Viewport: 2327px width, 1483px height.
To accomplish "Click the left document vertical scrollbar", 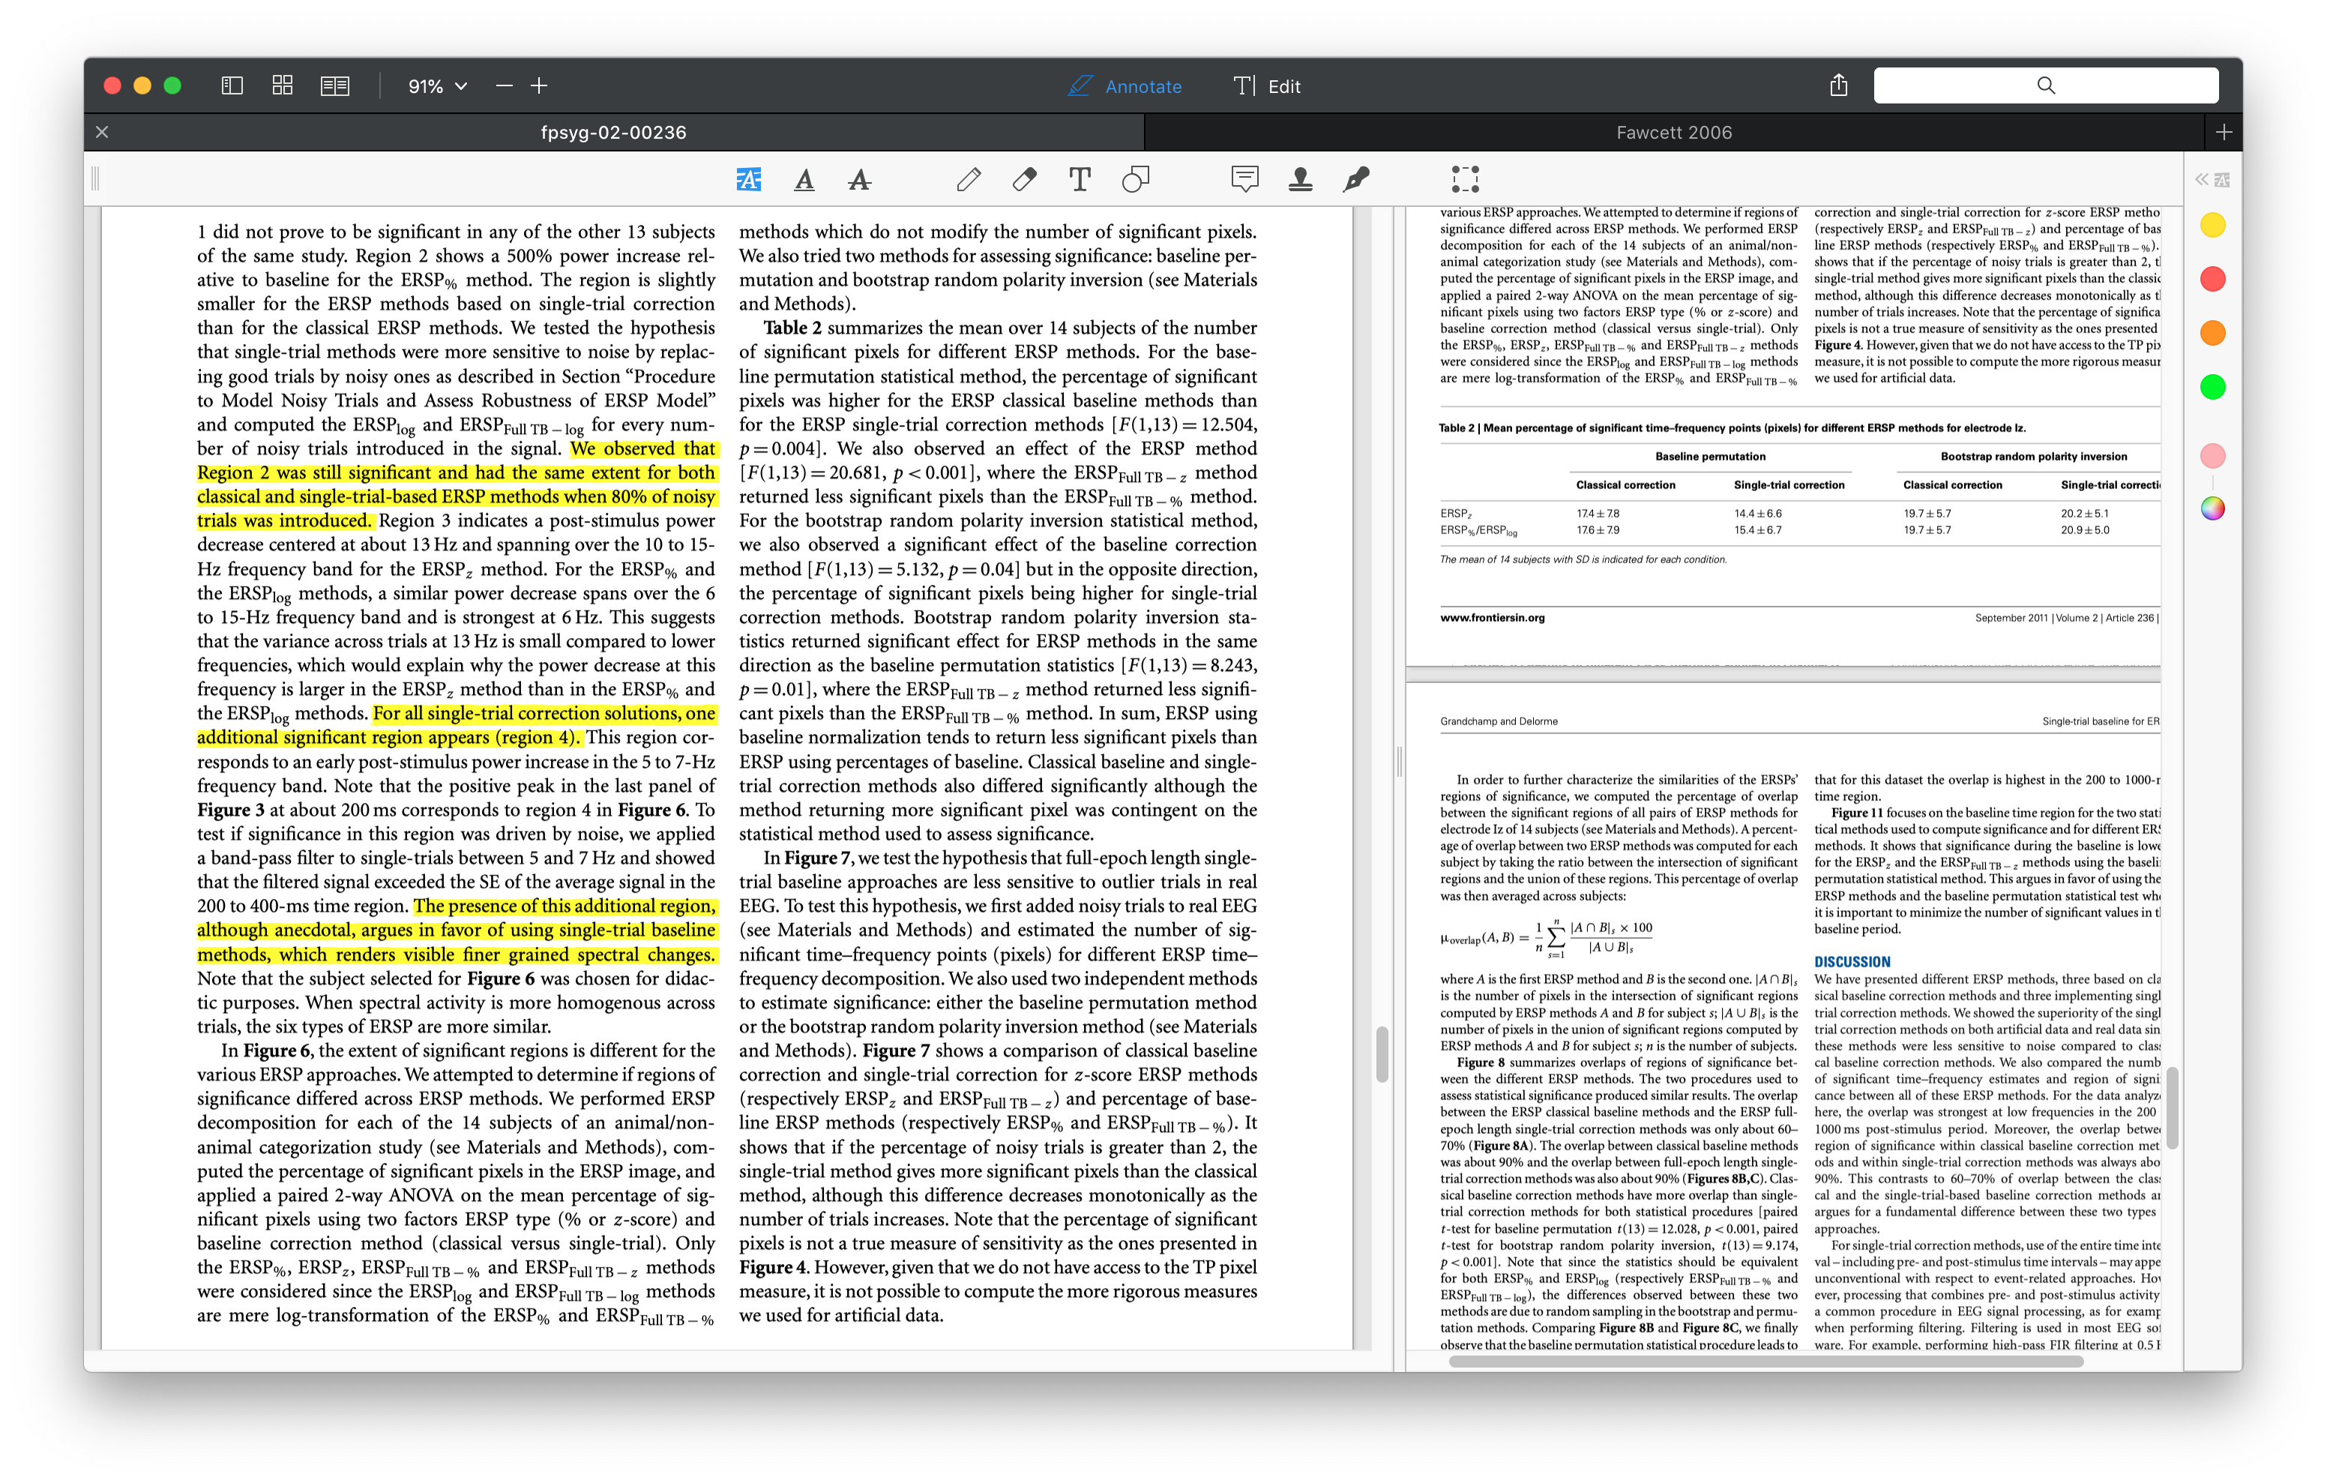I will (x=1382, y=1053).
